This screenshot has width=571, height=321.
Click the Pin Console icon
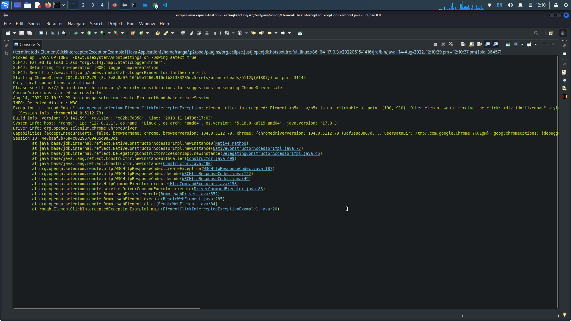[x=508, y=44]
